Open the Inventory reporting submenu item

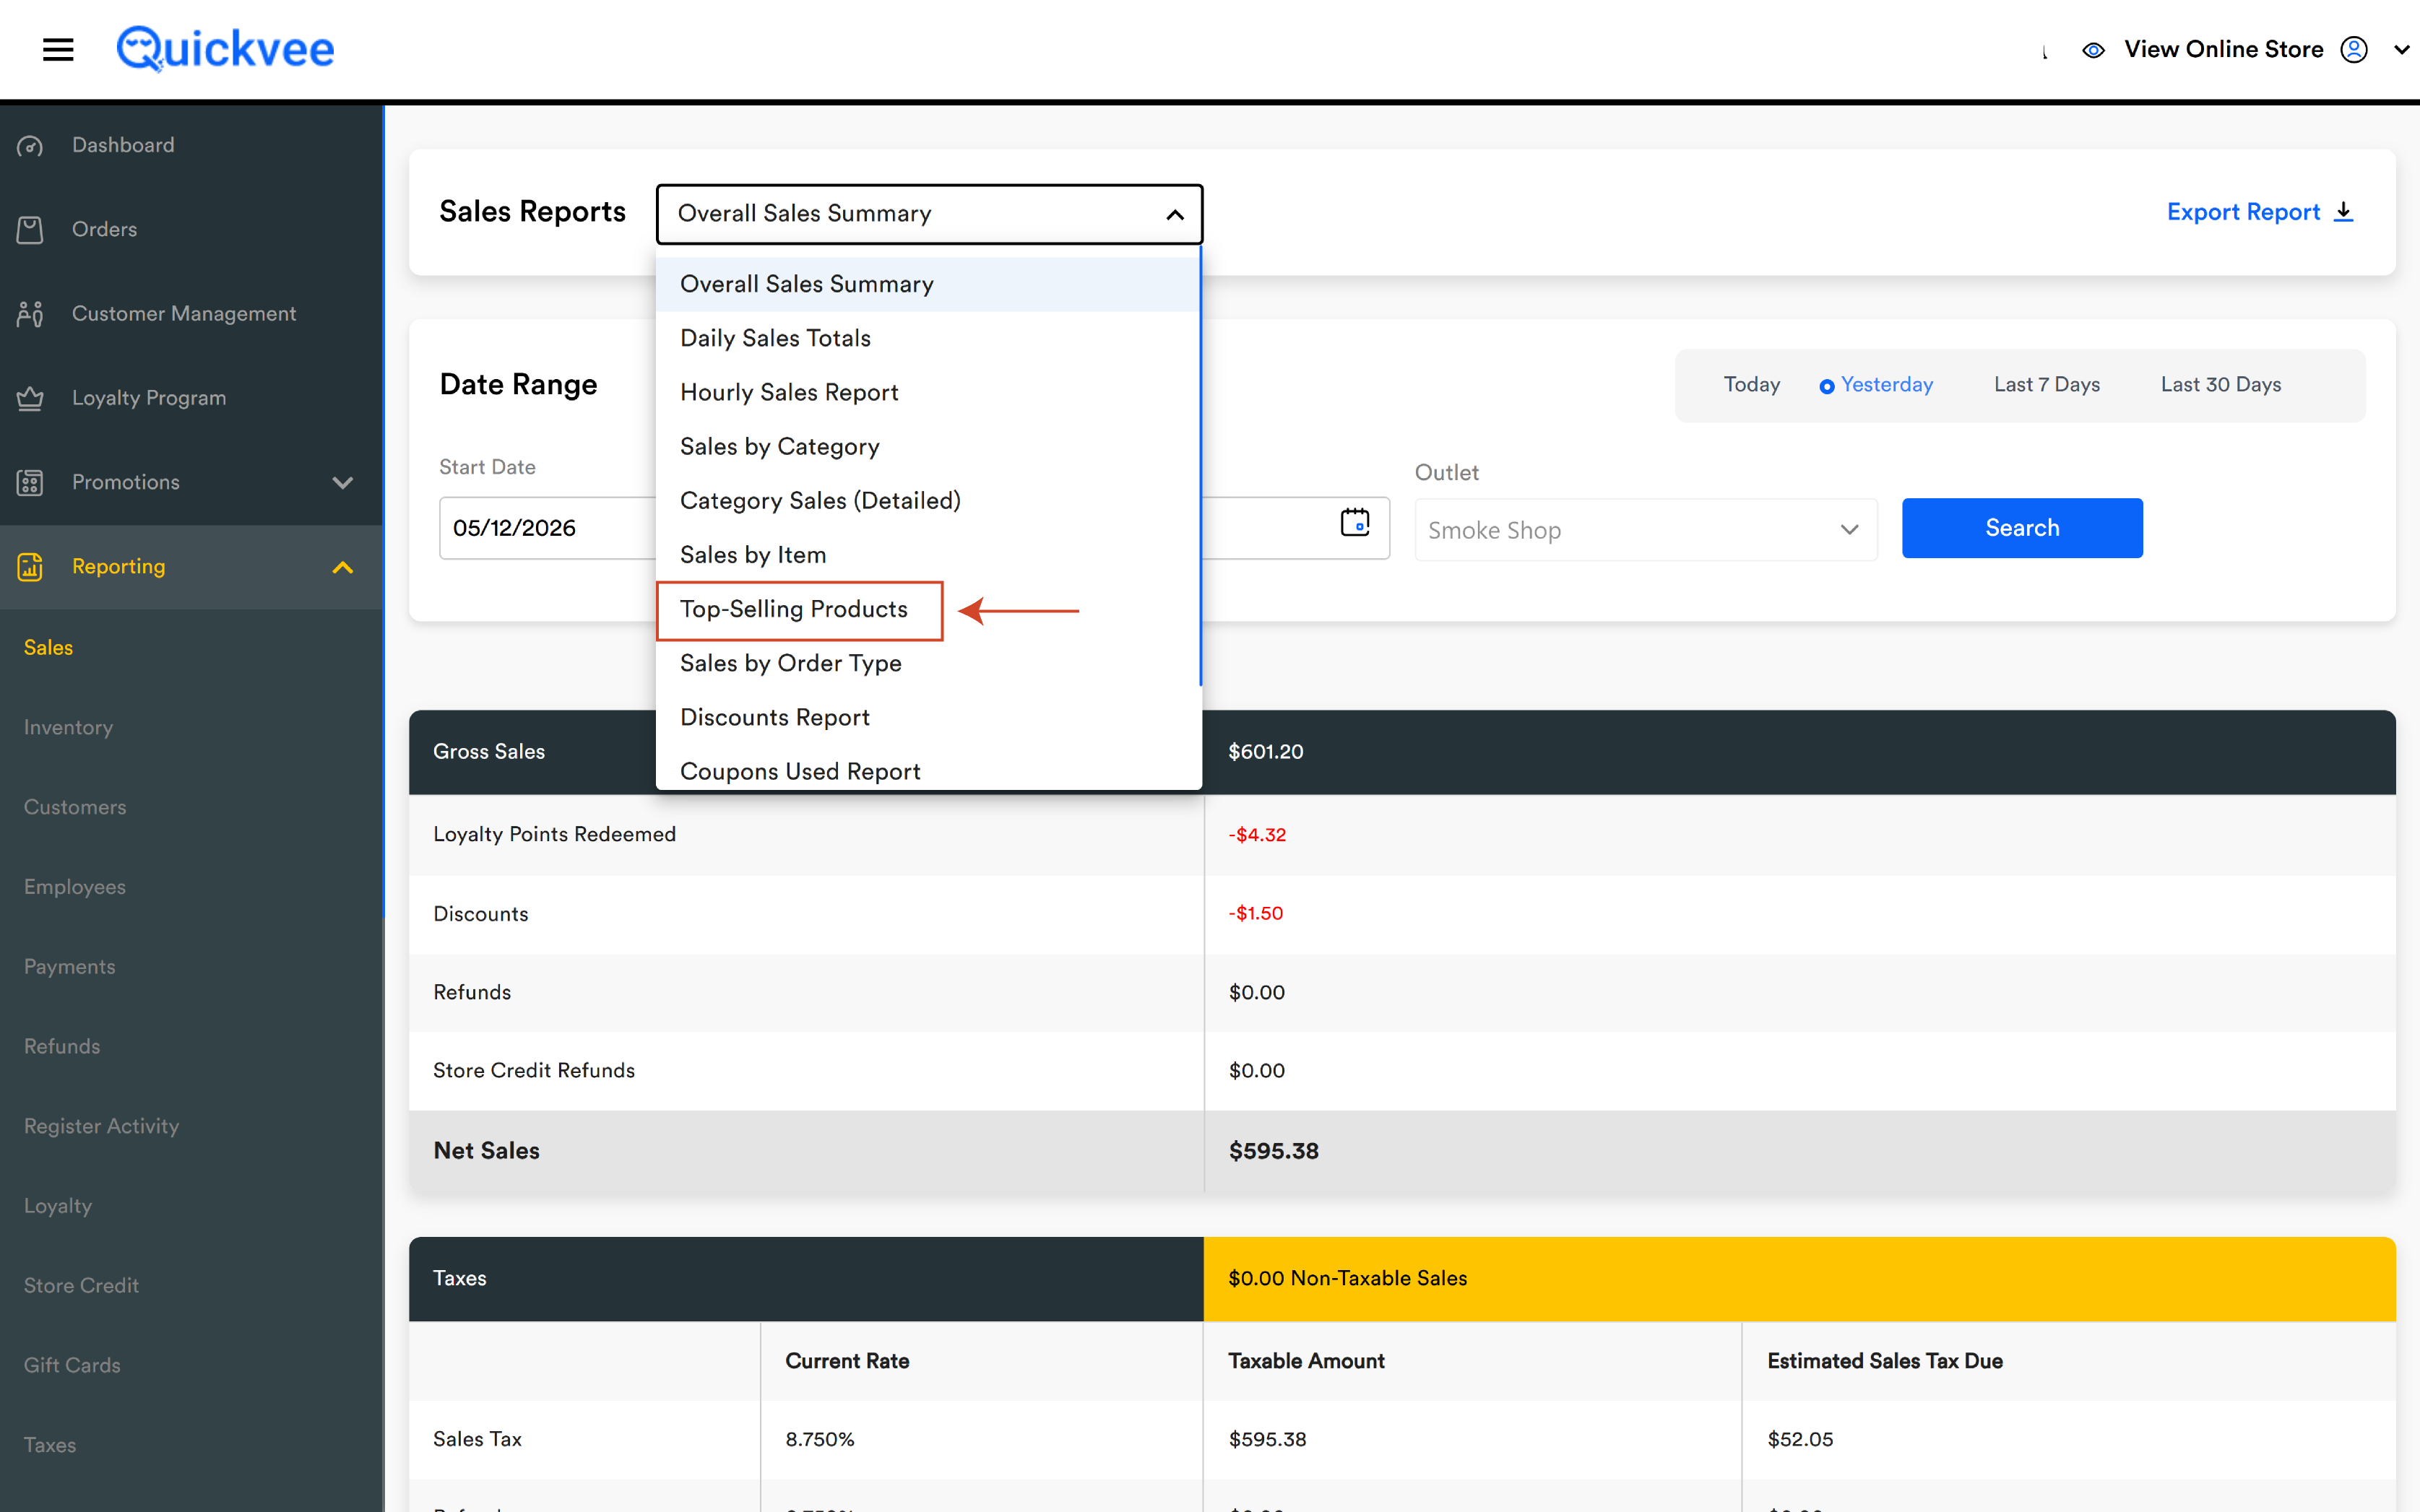(x=68, y=728)
